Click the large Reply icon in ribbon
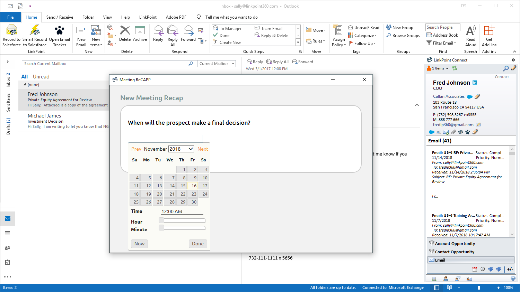The width and height of the screenshot is (520, 292). (158, 30)
